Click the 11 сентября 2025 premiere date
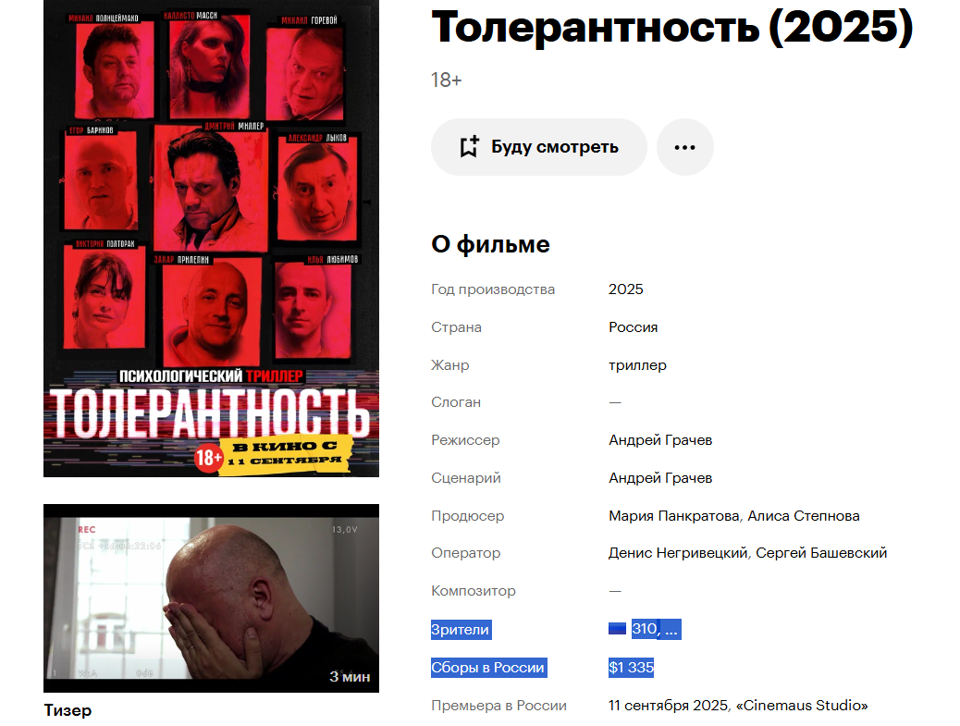Screen dimensions: 960x726 pyautogui.click(x=668, y=705)
